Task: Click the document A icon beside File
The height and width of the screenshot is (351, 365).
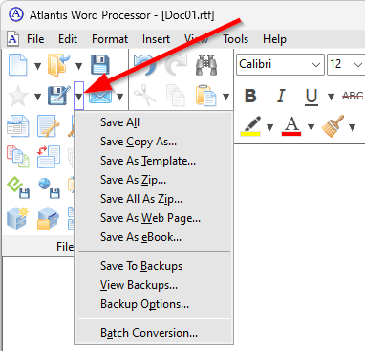Action: [12, 39]
